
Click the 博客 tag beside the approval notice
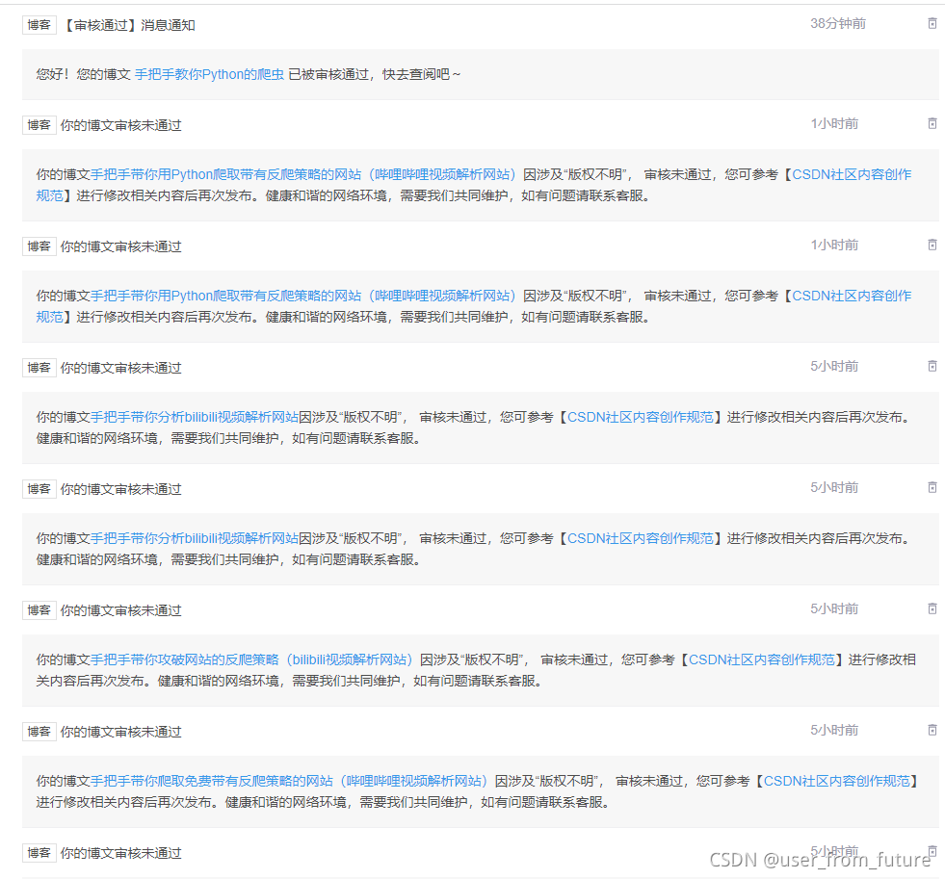pyautogui.click(x=39, y=24)
